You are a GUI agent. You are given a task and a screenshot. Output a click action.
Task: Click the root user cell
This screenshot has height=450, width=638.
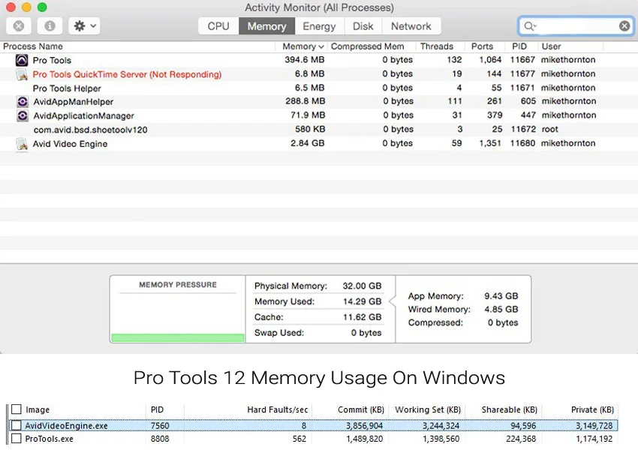[549, 129]
